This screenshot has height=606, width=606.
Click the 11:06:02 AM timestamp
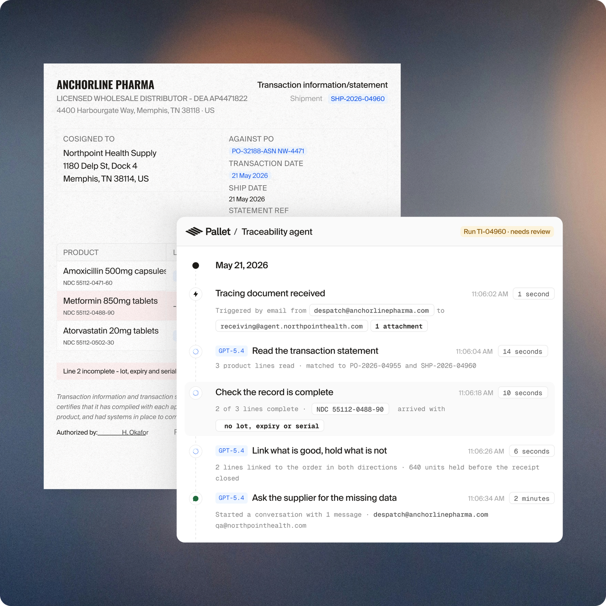tap(490, 294)
